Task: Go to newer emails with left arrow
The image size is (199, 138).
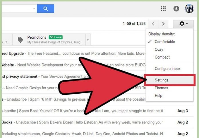Action: point(154,24)
